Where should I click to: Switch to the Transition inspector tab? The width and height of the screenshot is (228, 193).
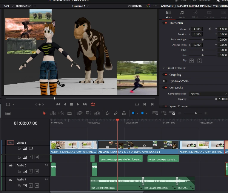(x=209, y=14)
